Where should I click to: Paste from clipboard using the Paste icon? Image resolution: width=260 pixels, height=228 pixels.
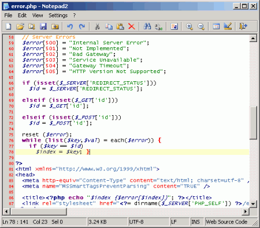[x=120, y=26]
